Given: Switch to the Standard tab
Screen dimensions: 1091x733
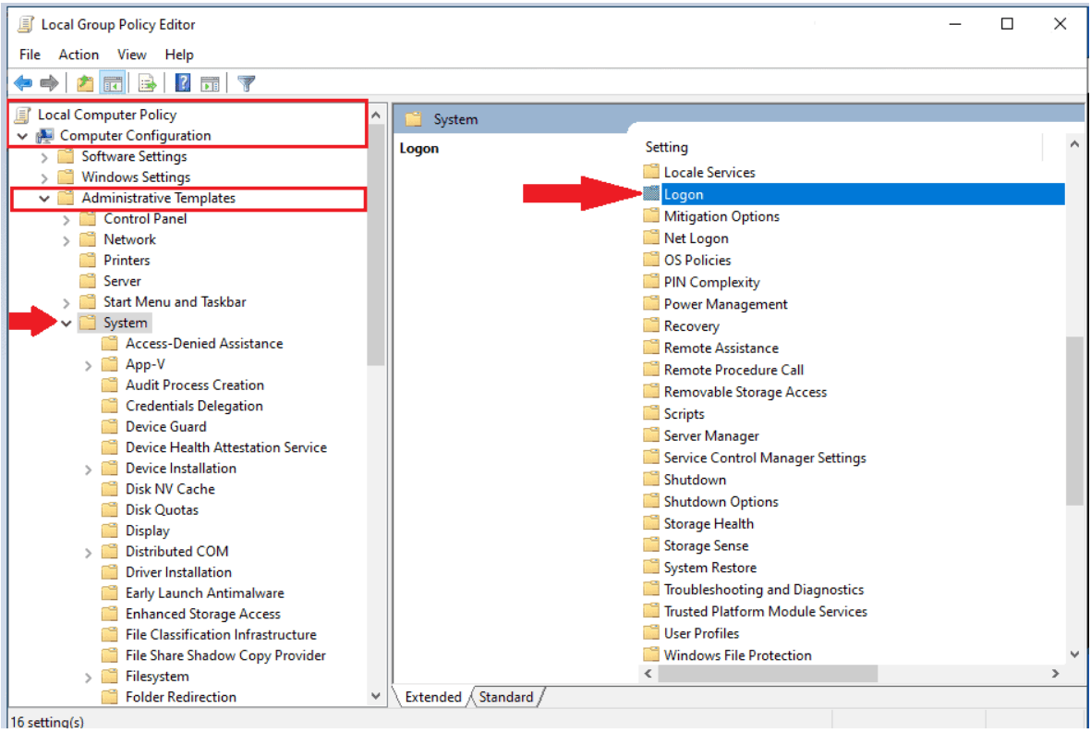Looking at the screenshot, I should (x=507, y=697).
